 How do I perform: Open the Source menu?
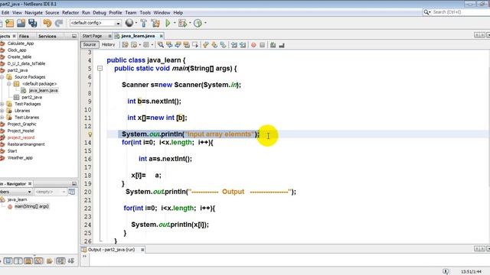[52, 13]
